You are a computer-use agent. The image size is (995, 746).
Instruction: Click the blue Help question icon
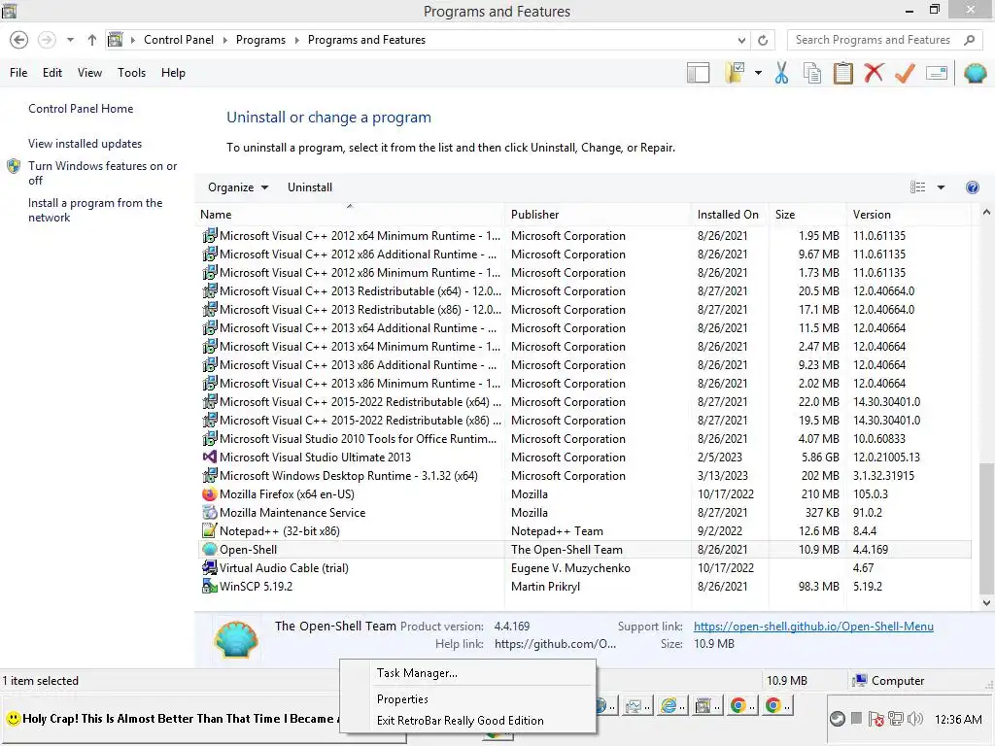(972, 187)
